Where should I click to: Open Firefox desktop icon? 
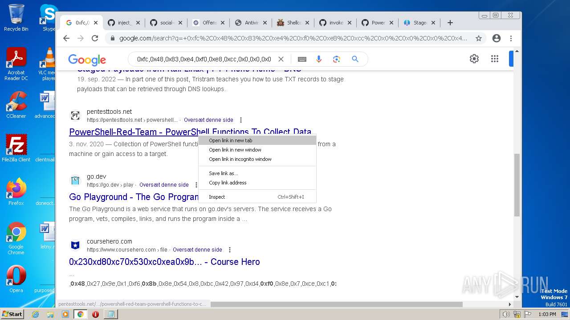click(x=16, y=192)
